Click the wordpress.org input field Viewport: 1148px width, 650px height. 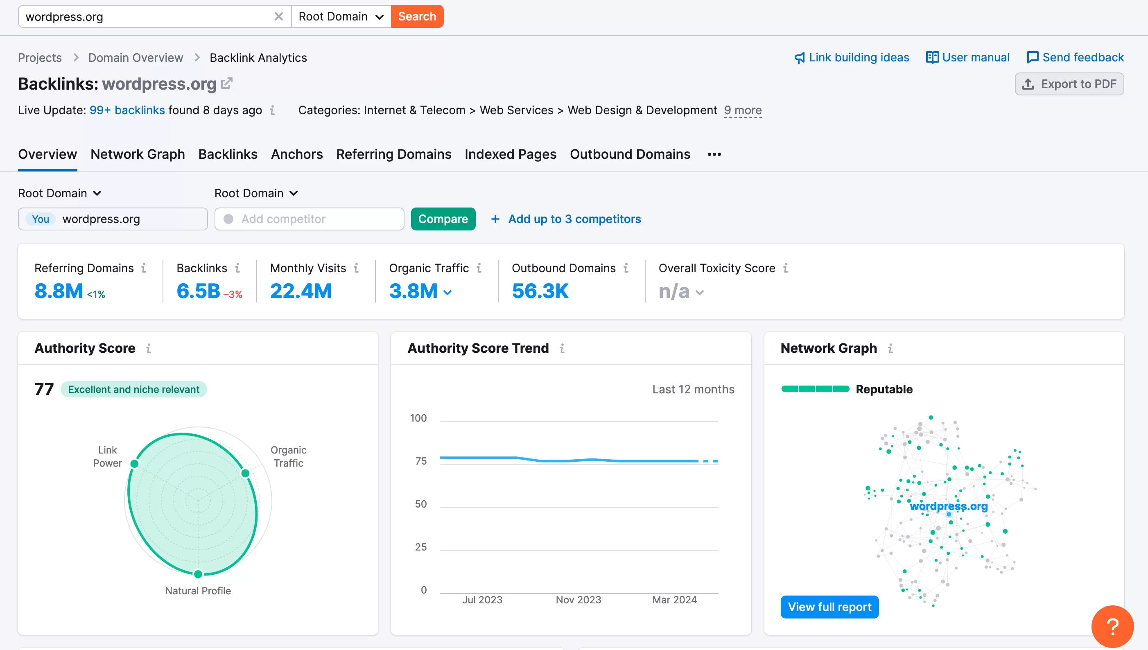[x=150, y=16]
